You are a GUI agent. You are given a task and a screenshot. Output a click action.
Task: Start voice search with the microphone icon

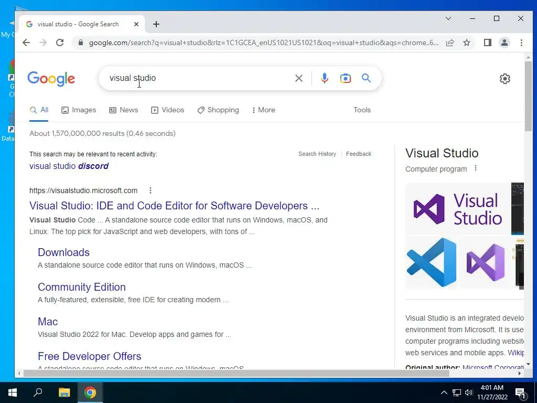(x=324, y=79)
